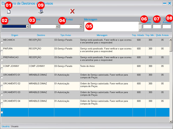Select the ORCAMENTO 04 row cell
173x129 pixels.
coord(15,101)
